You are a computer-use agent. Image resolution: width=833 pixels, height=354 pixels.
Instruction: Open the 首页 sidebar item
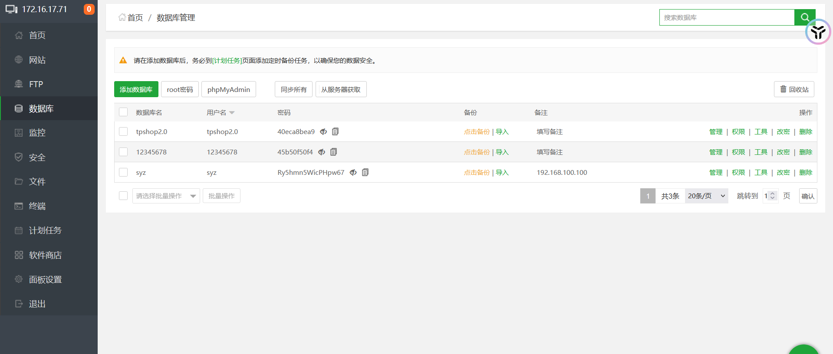[49, 35]
